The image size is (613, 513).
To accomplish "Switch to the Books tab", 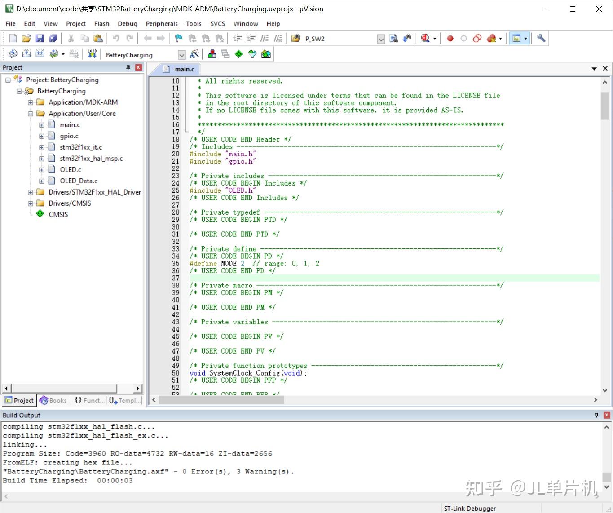I will click(x=53, y=400).
